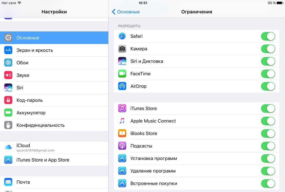This screenshot has height=192, width=285.
Task: Open Основные in the settings sidebar
Action: pyautogui.click(x=54, y=38)
